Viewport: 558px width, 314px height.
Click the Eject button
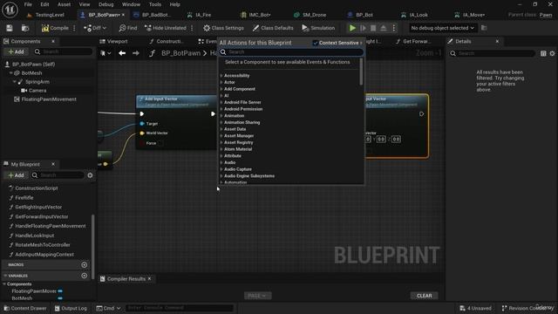click(384, 28)
